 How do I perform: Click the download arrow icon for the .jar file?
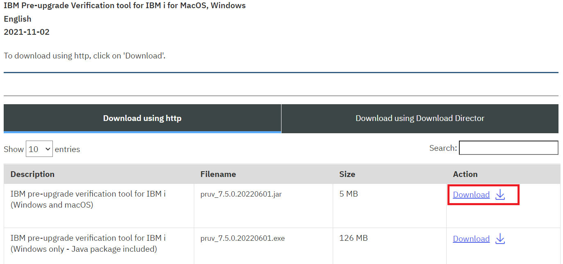click(x=500, y=195)
